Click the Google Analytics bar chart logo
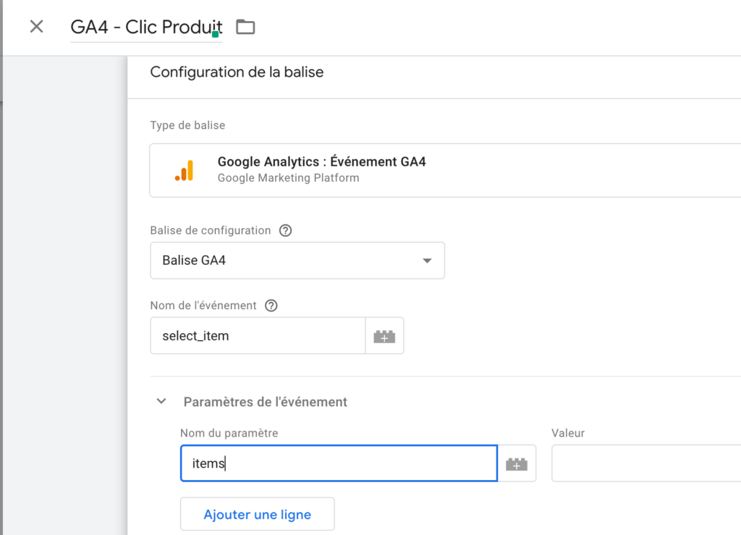The width and height of the screenshot is (741, 535). point(185,171)
